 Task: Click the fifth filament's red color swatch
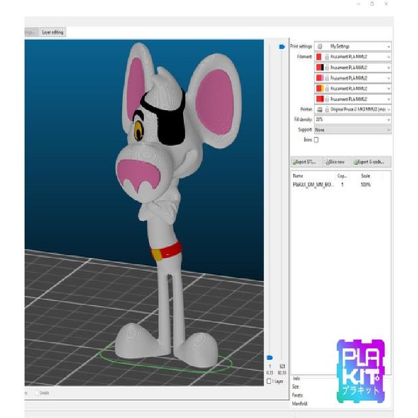[320, 99]
